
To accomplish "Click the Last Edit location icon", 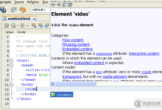I will (7, 25).
